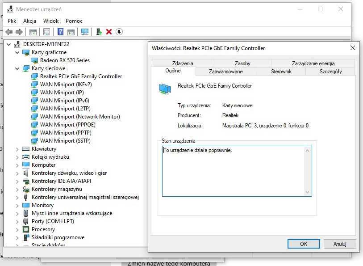Expand Składniki programowe category
Viewport: 363px width, 266px height.
(x=17, y=238)
